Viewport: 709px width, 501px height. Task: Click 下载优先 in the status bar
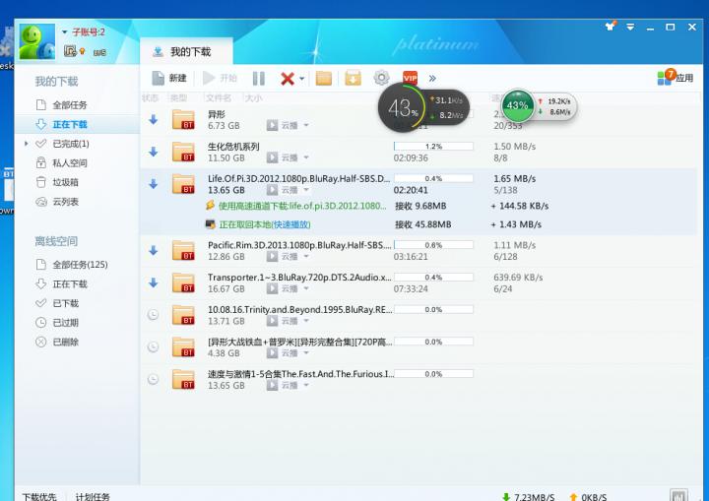pos(39,496)
